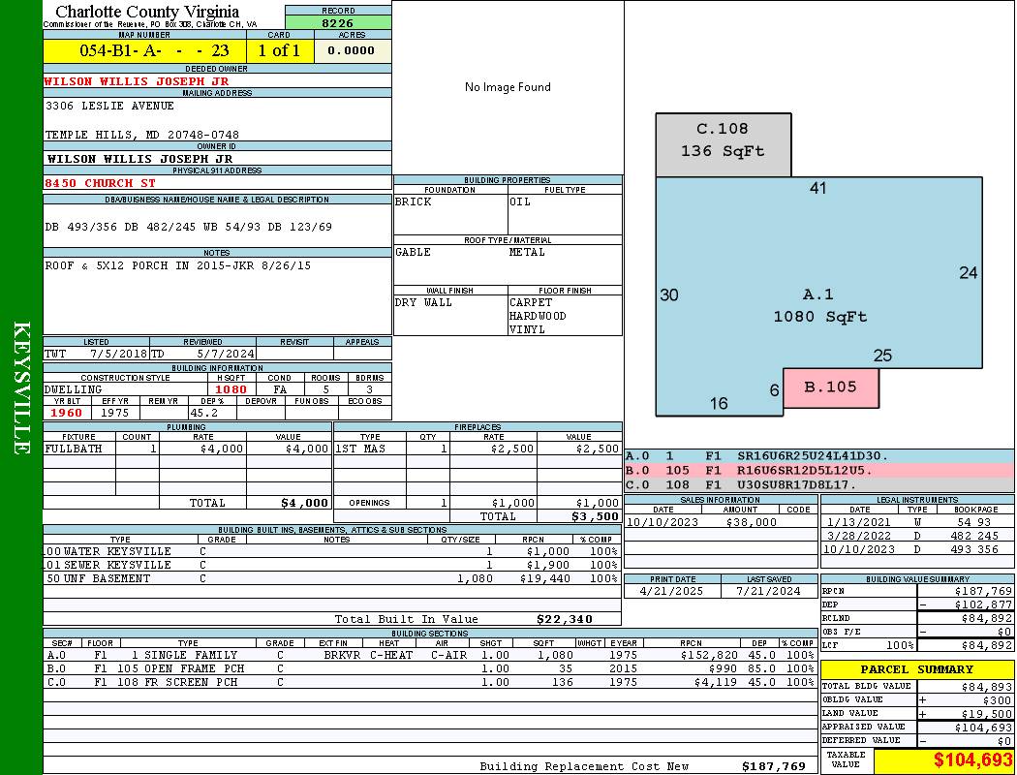The image size is (1017, 775).
Task: Click the B.0 sketch vector row in pink
Action: pyautogui.click(x=818, y=470)
